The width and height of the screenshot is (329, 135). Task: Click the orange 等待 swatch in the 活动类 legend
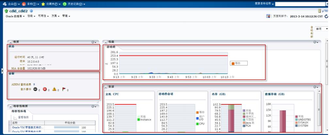233,63
